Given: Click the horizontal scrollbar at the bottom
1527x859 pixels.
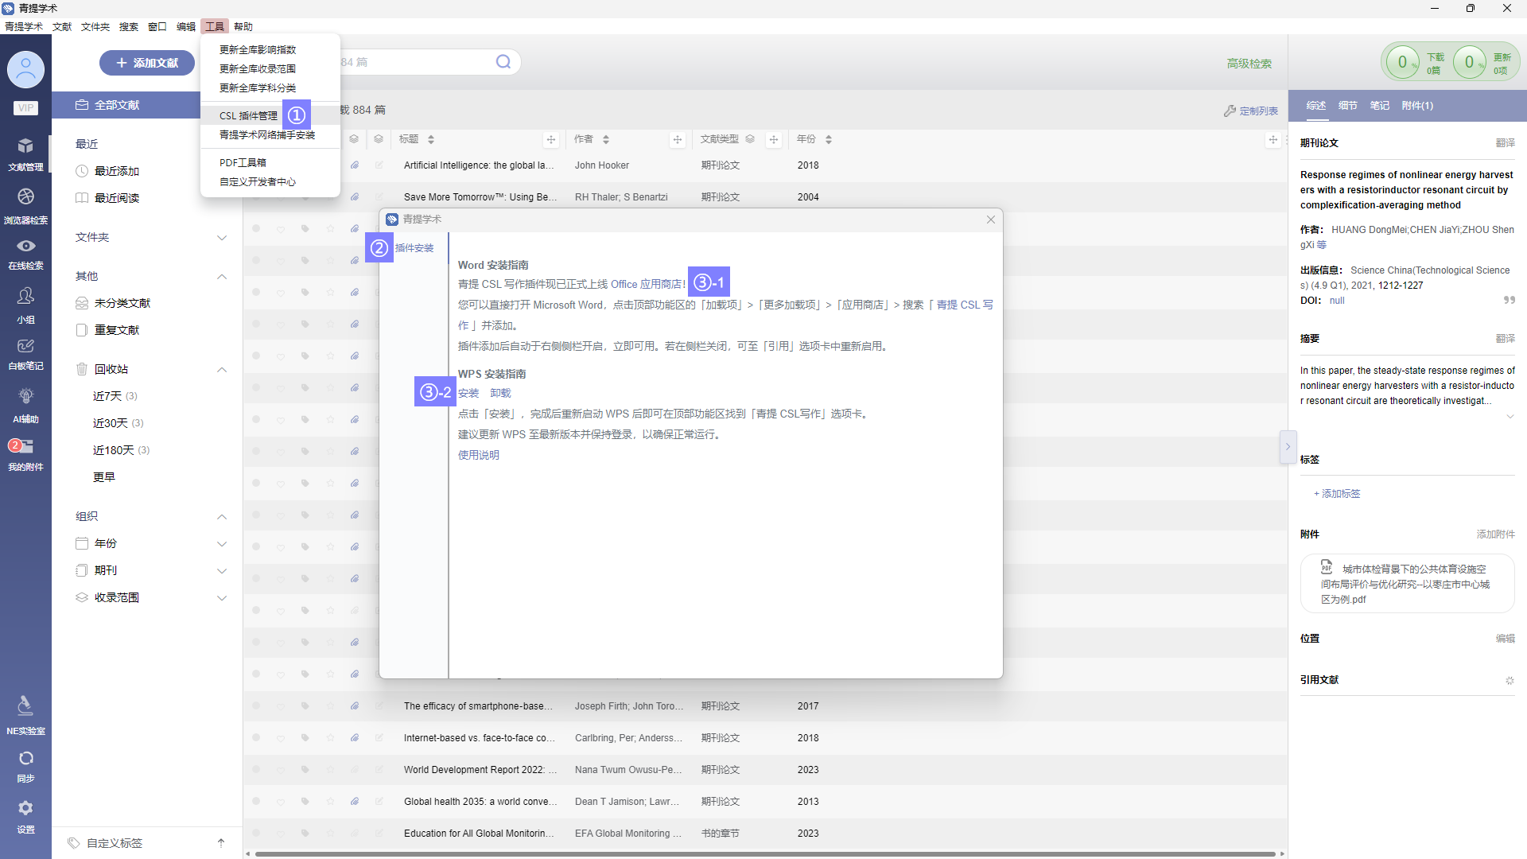Looking at the screenshot, I should pyautogui.click(x=763, y=854).
